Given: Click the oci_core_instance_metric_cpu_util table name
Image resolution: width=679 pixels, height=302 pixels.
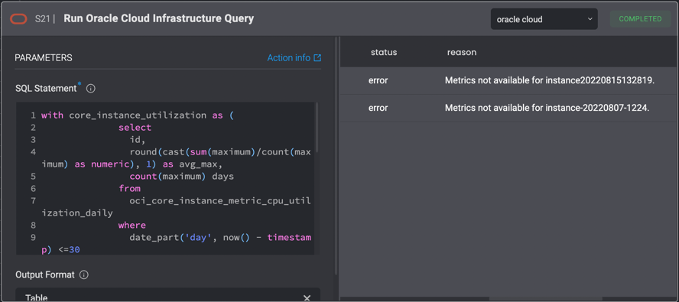Looking at the screenshot, I should pos(220,200).
